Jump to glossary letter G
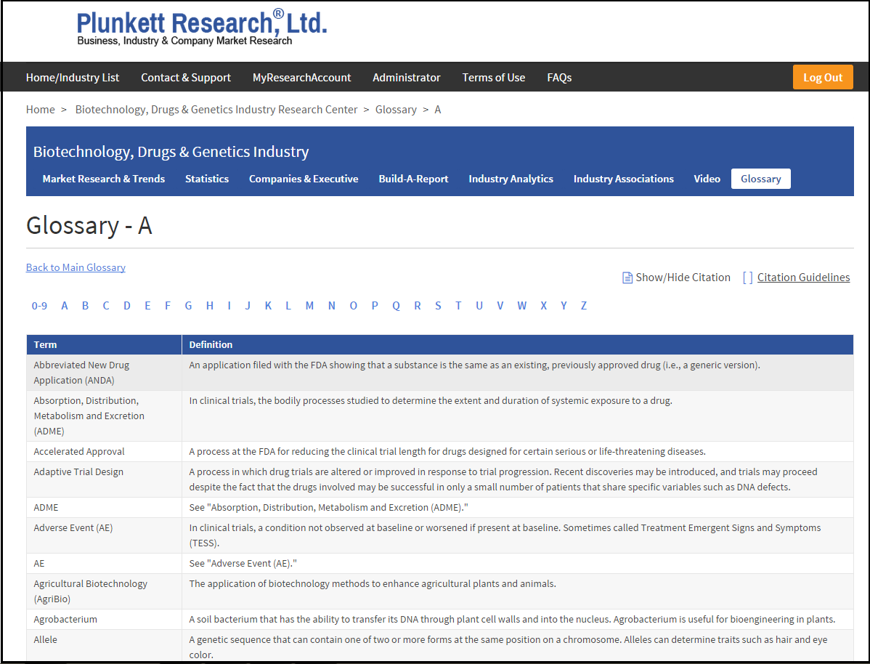The width and height of the screenshot is (870, 664). click(189, 306)
